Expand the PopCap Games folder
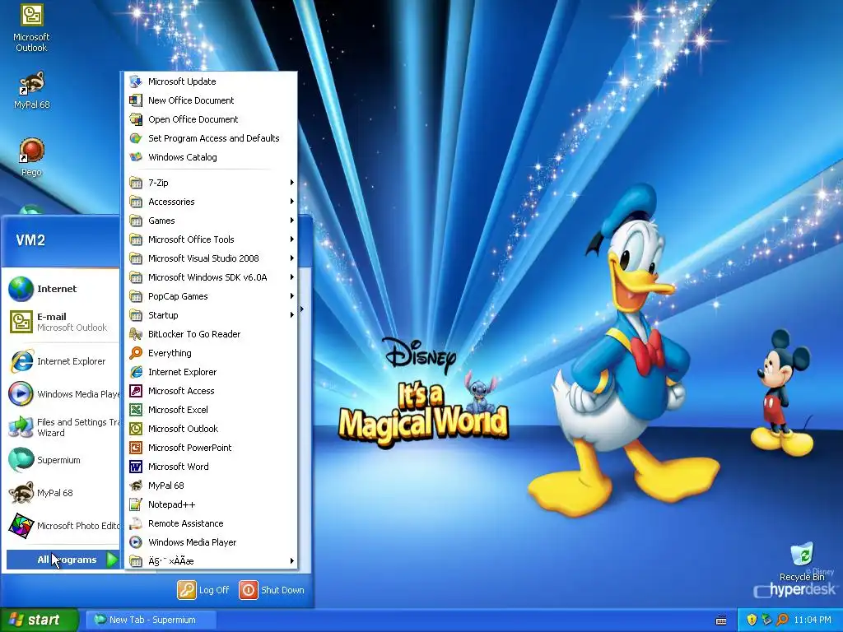This screenshot has height=632, width=843. (210, 296)
